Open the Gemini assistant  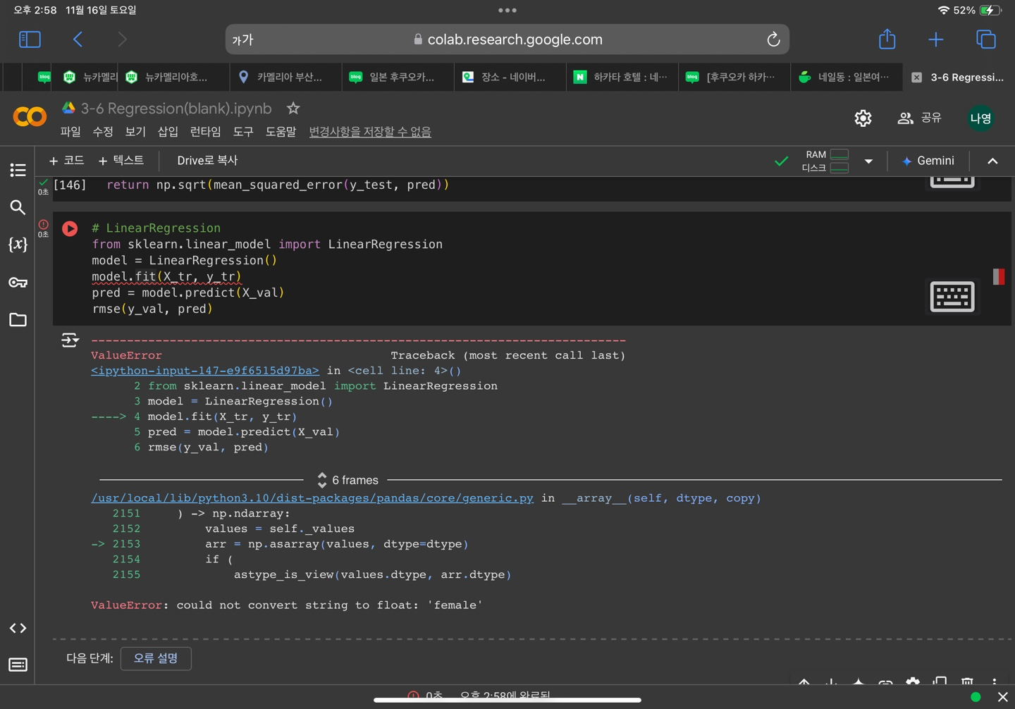[928, 161]
